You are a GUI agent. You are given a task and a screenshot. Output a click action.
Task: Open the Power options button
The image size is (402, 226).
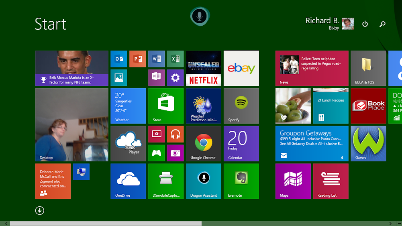[365, 24]
